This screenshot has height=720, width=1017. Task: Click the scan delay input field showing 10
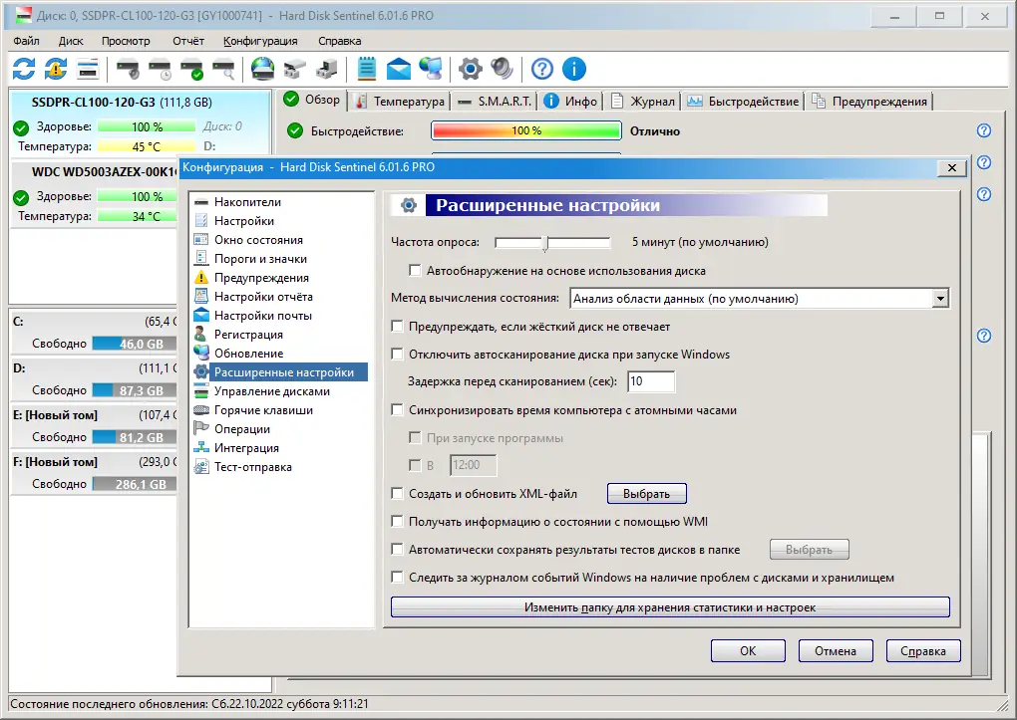pyautogui.click(x=651, y=381)
